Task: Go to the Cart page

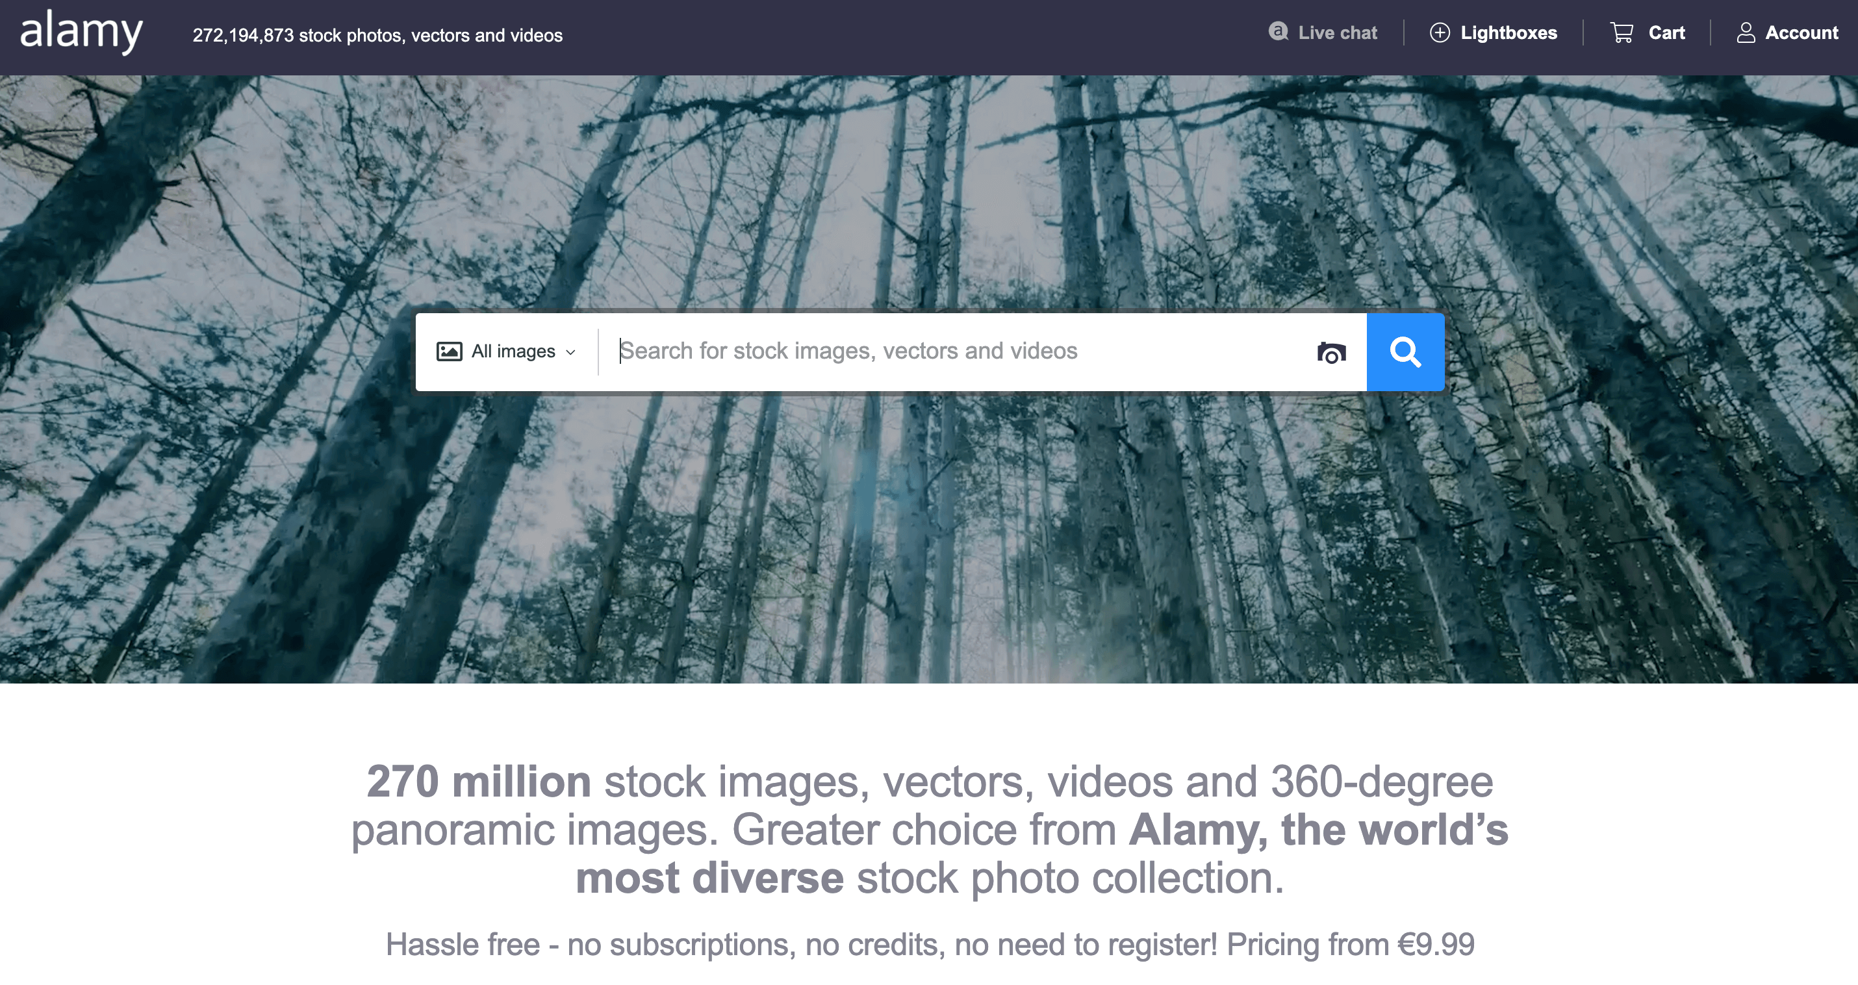Action: [x=1666, y=33]
